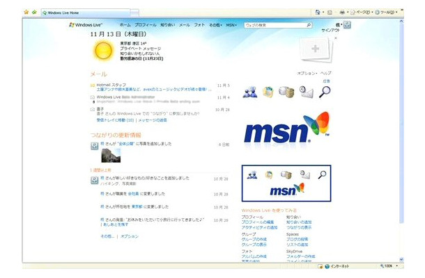425x278 pixels.
Task: Click the Feeds toolbar icon
Action: click(330, 13)
